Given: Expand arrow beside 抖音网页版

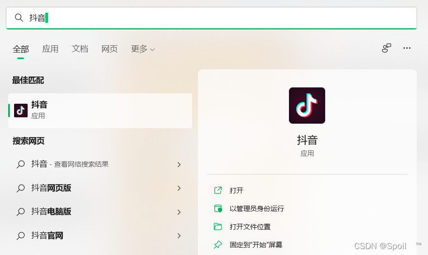Looking at the screenshot, I should point(179,188).
